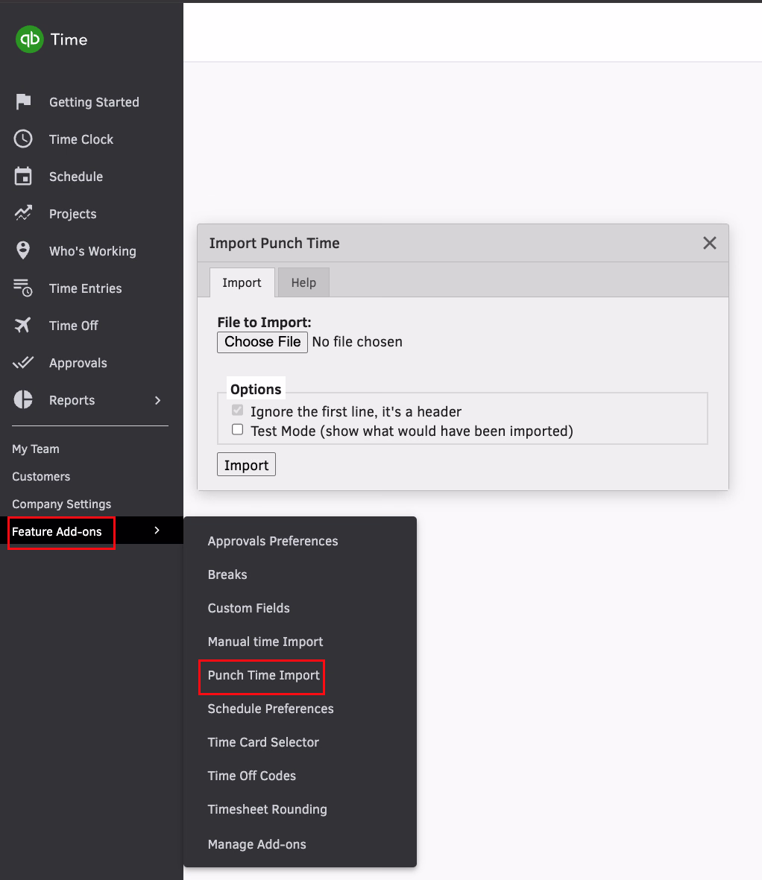Click the QuickBooks Time logo icon

pos(29,39)
